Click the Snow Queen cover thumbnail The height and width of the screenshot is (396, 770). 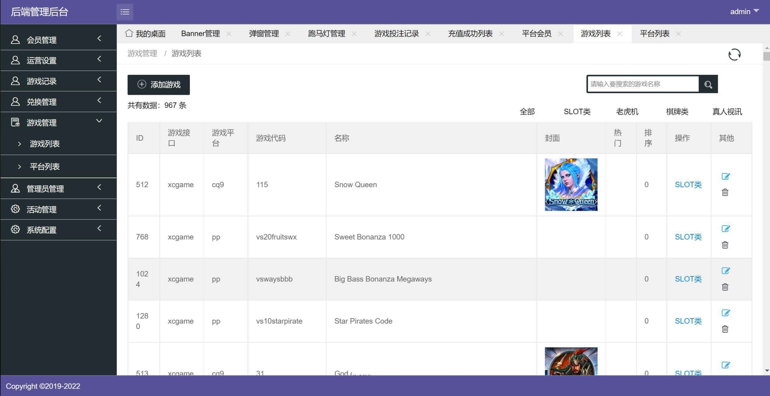tap(571, 185)
